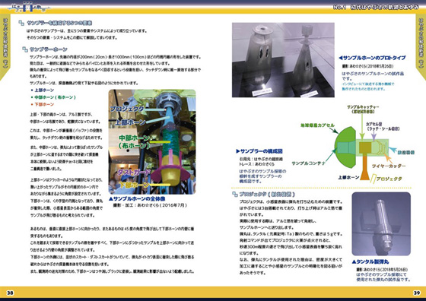Click the up triangle marker of サンプルホーンの全体像
The image size is (426, 301).
click(111, 198)
